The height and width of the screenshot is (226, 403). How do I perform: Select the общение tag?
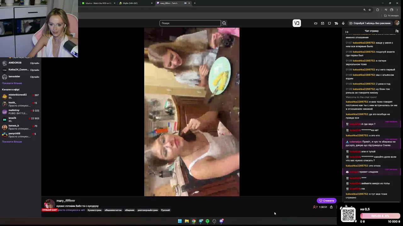click(x=129, y=210)
